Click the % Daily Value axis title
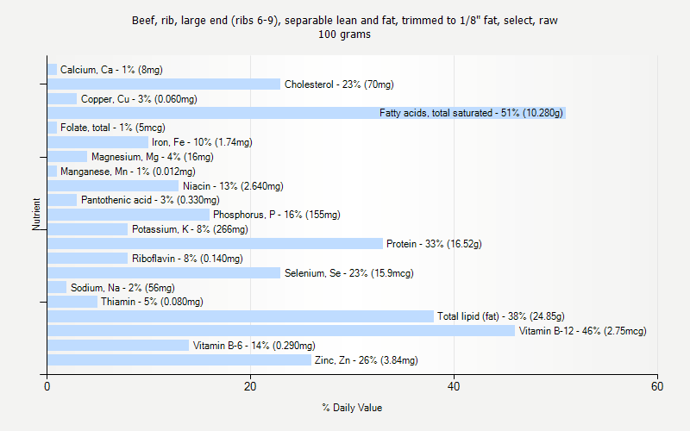 tap(352, 408)
